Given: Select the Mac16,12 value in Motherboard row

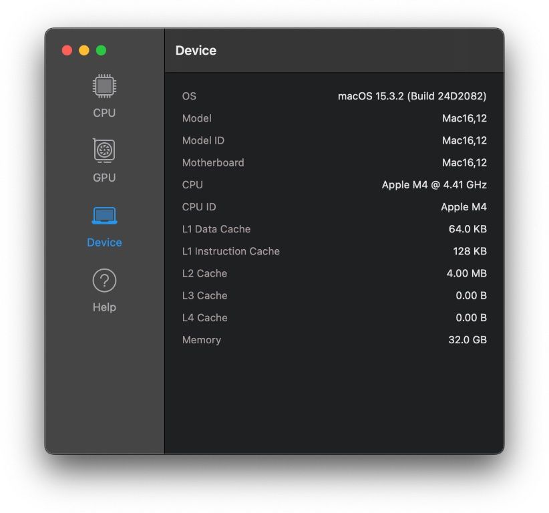Looking at the screenshot, I should [x=464, y=162].
